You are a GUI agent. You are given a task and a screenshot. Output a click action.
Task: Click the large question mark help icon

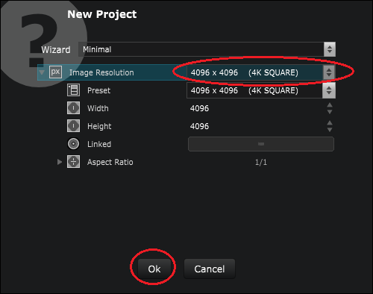click(x=40, y=40)
